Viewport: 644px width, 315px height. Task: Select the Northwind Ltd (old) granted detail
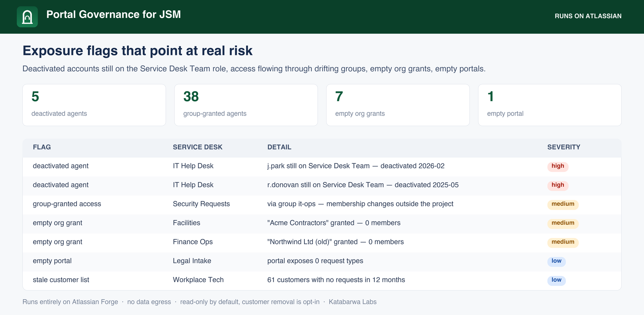336,242
